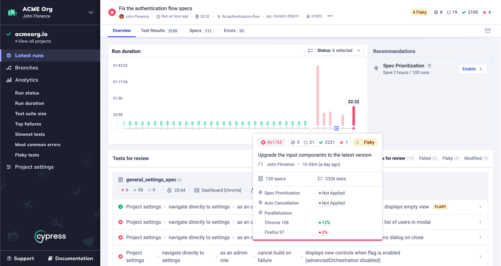Enable Spec Prioritization recommendation
501x266 pixels.
[x=472, y=69]
